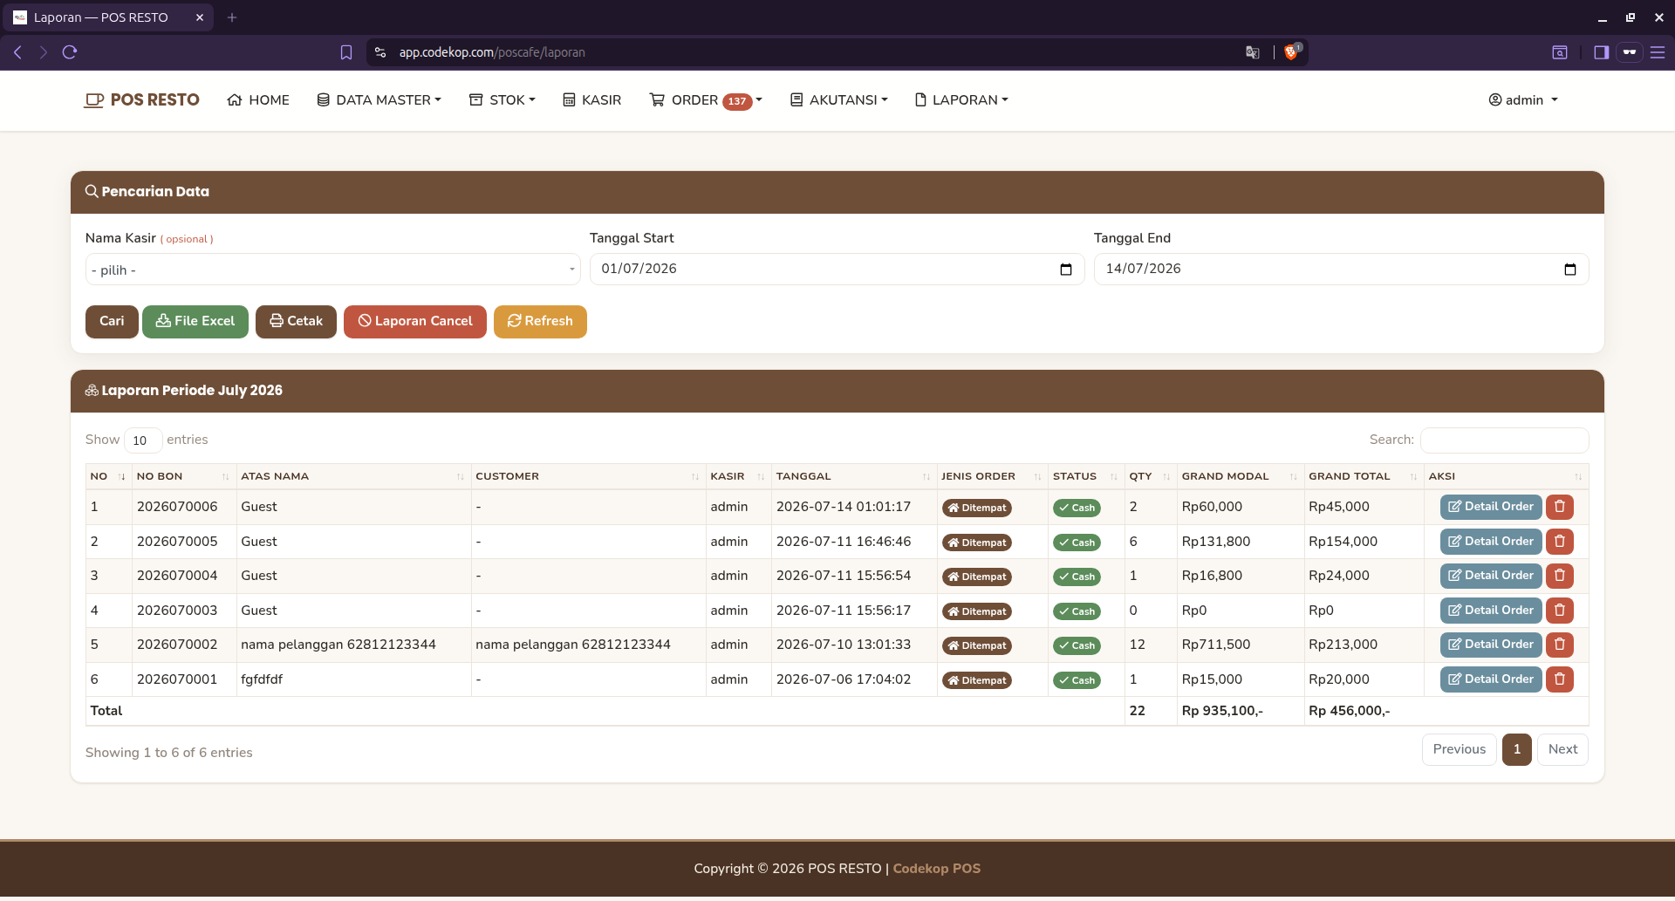Sort table by TANGGAL column
Viewport: 1675px width, 901px height.
(854, 477)
